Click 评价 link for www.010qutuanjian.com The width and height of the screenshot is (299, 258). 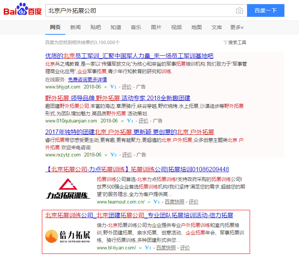(x=144, y=121)
